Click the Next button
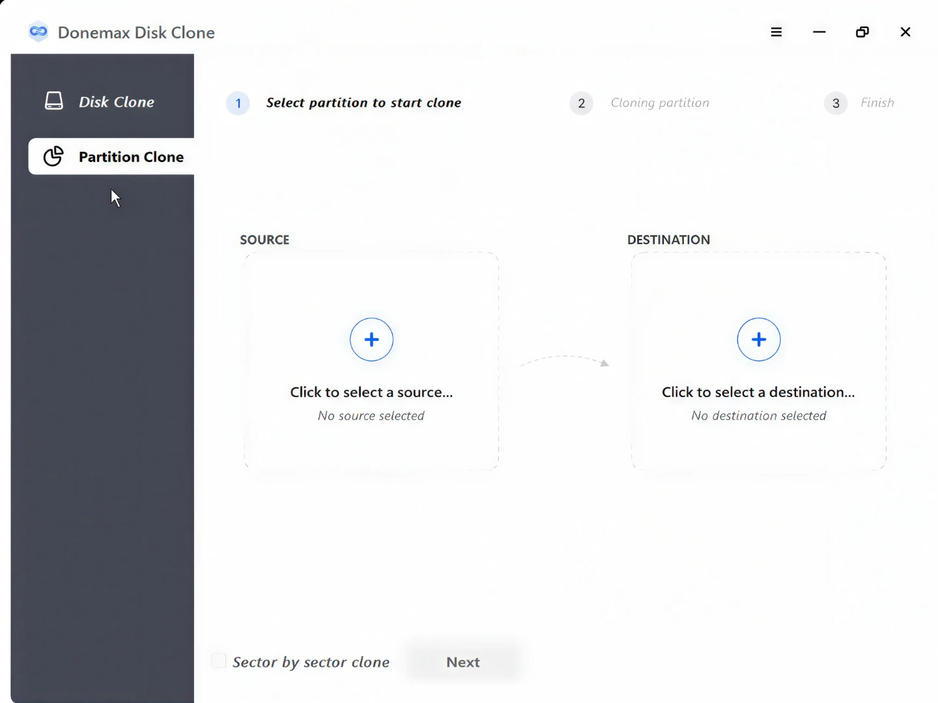The image size is (938, 703). 463,662
